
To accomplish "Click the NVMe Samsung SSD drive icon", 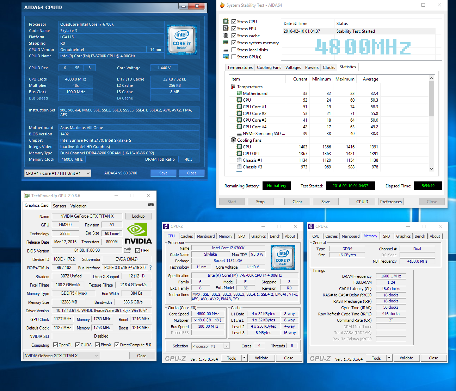I will (x=239, y=134).
